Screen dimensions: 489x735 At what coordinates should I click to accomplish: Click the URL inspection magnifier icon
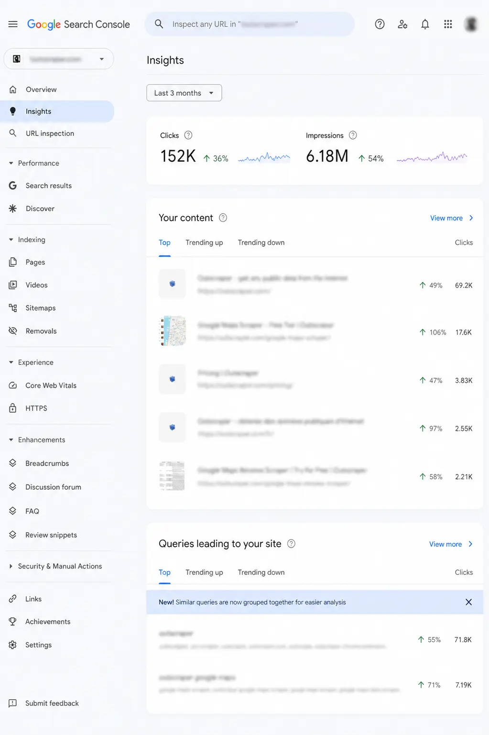13,133
